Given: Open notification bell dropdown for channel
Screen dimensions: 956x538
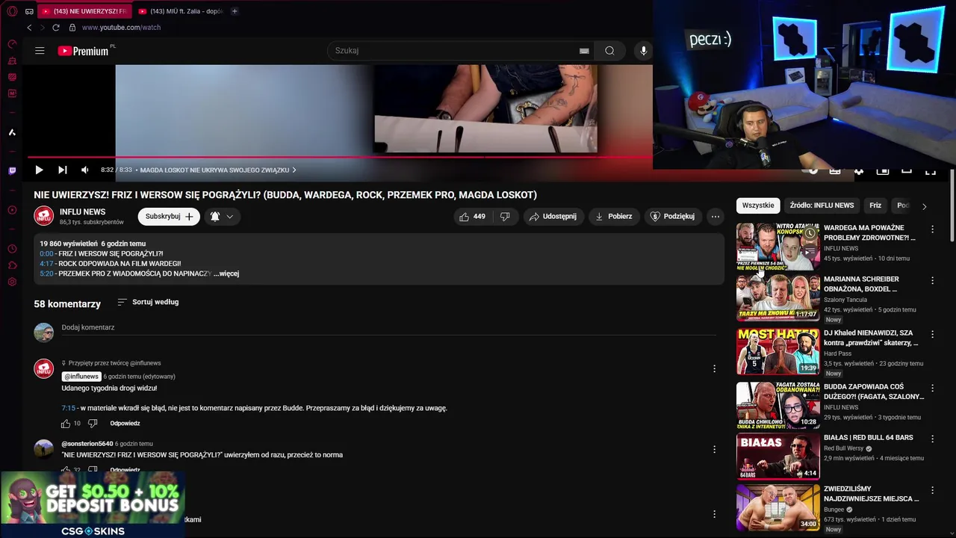Looking at the screenshot, I should 222,217.
